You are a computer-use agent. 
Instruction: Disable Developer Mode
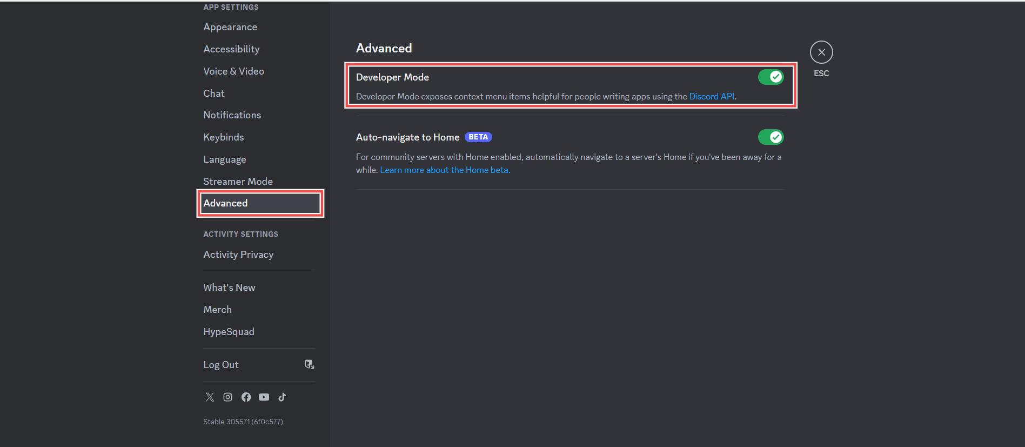[x=771, y=77]
